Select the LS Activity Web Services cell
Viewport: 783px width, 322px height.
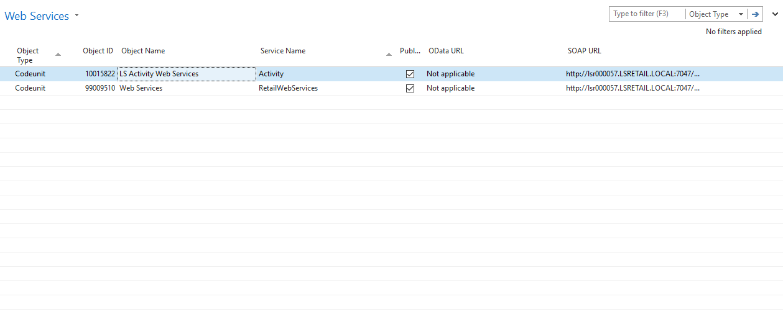coord(186,74)
